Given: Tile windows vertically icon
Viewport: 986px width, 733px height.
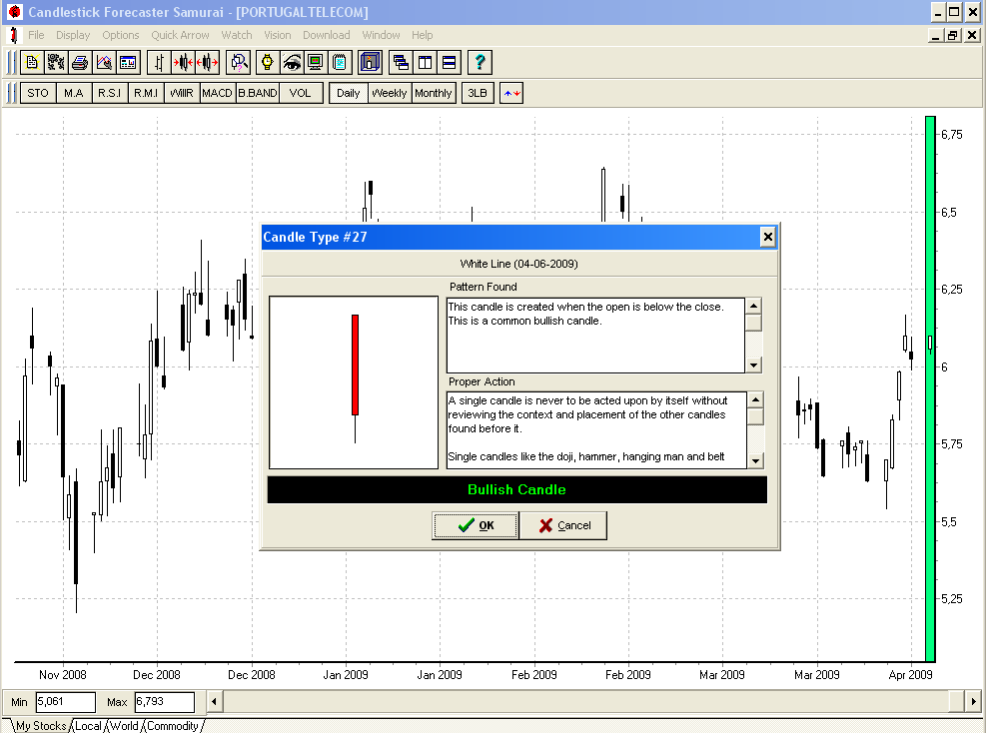Looking at the screenshot, I should [x=426, y=62].
